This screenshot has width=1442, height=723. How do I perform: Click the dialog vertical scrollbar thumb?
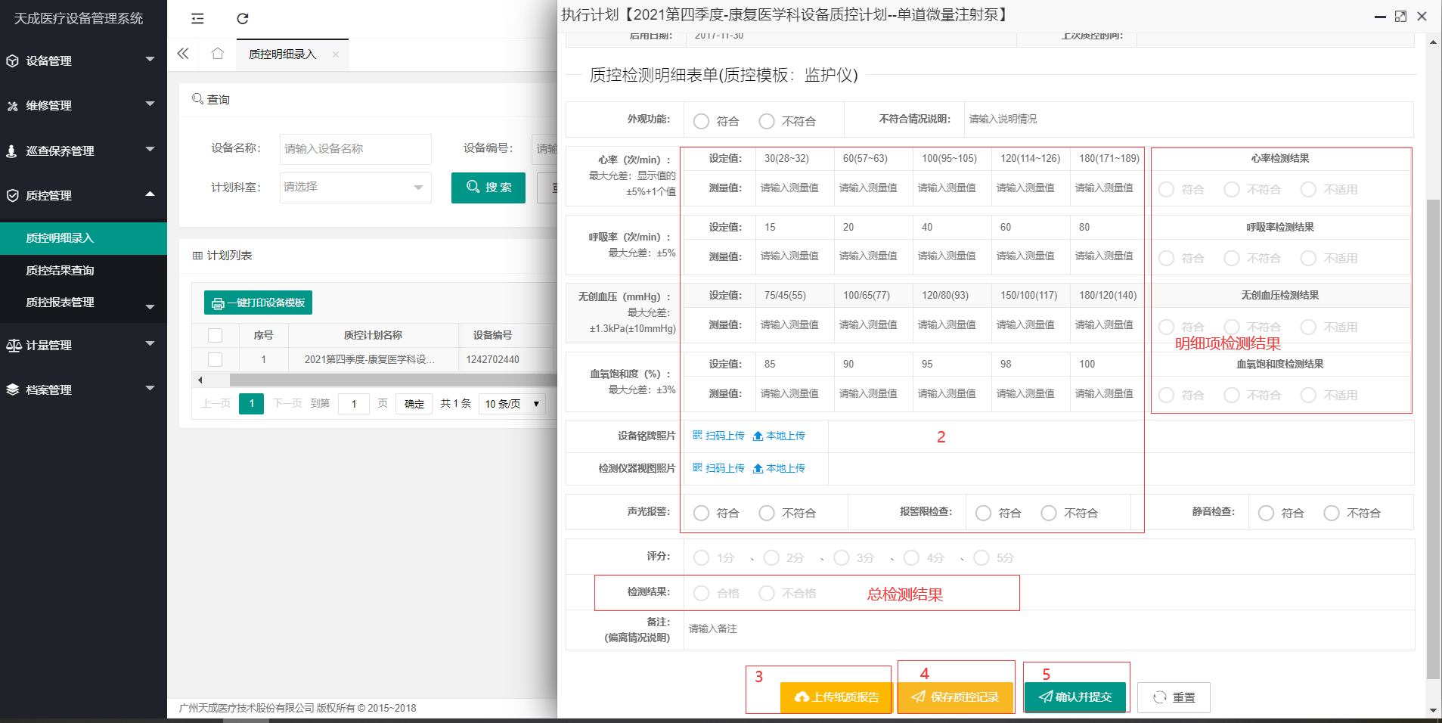point(1433,439)
